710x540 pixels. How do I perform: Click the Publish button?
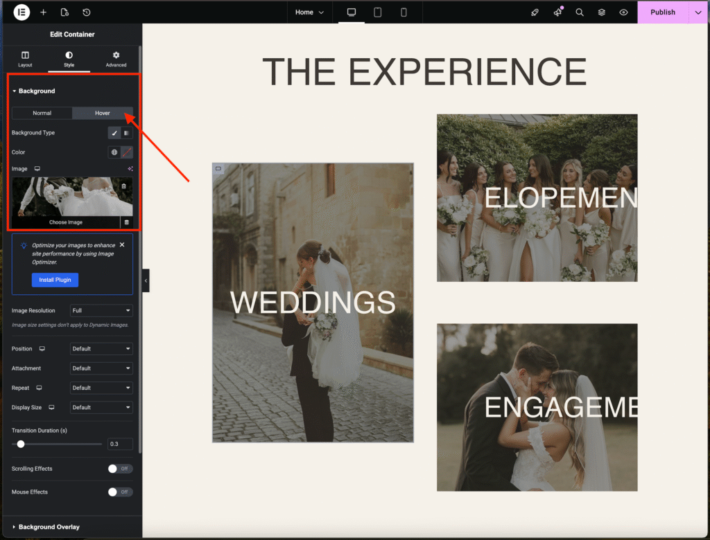point(662,12)
